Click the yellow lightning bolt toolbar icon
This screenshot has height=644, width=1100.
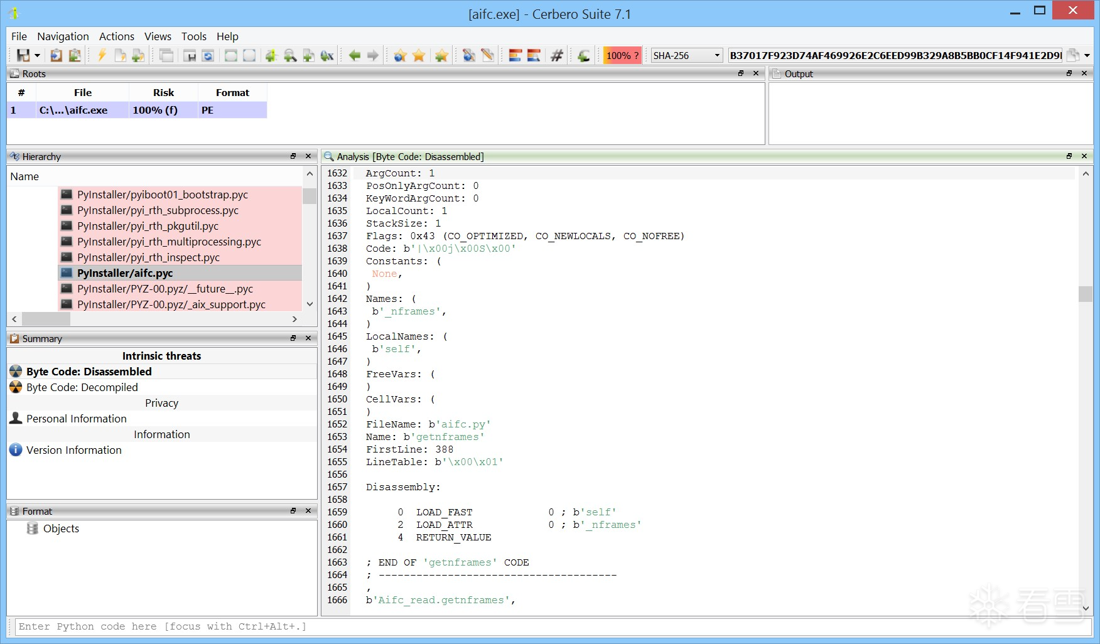pos(101,56)
